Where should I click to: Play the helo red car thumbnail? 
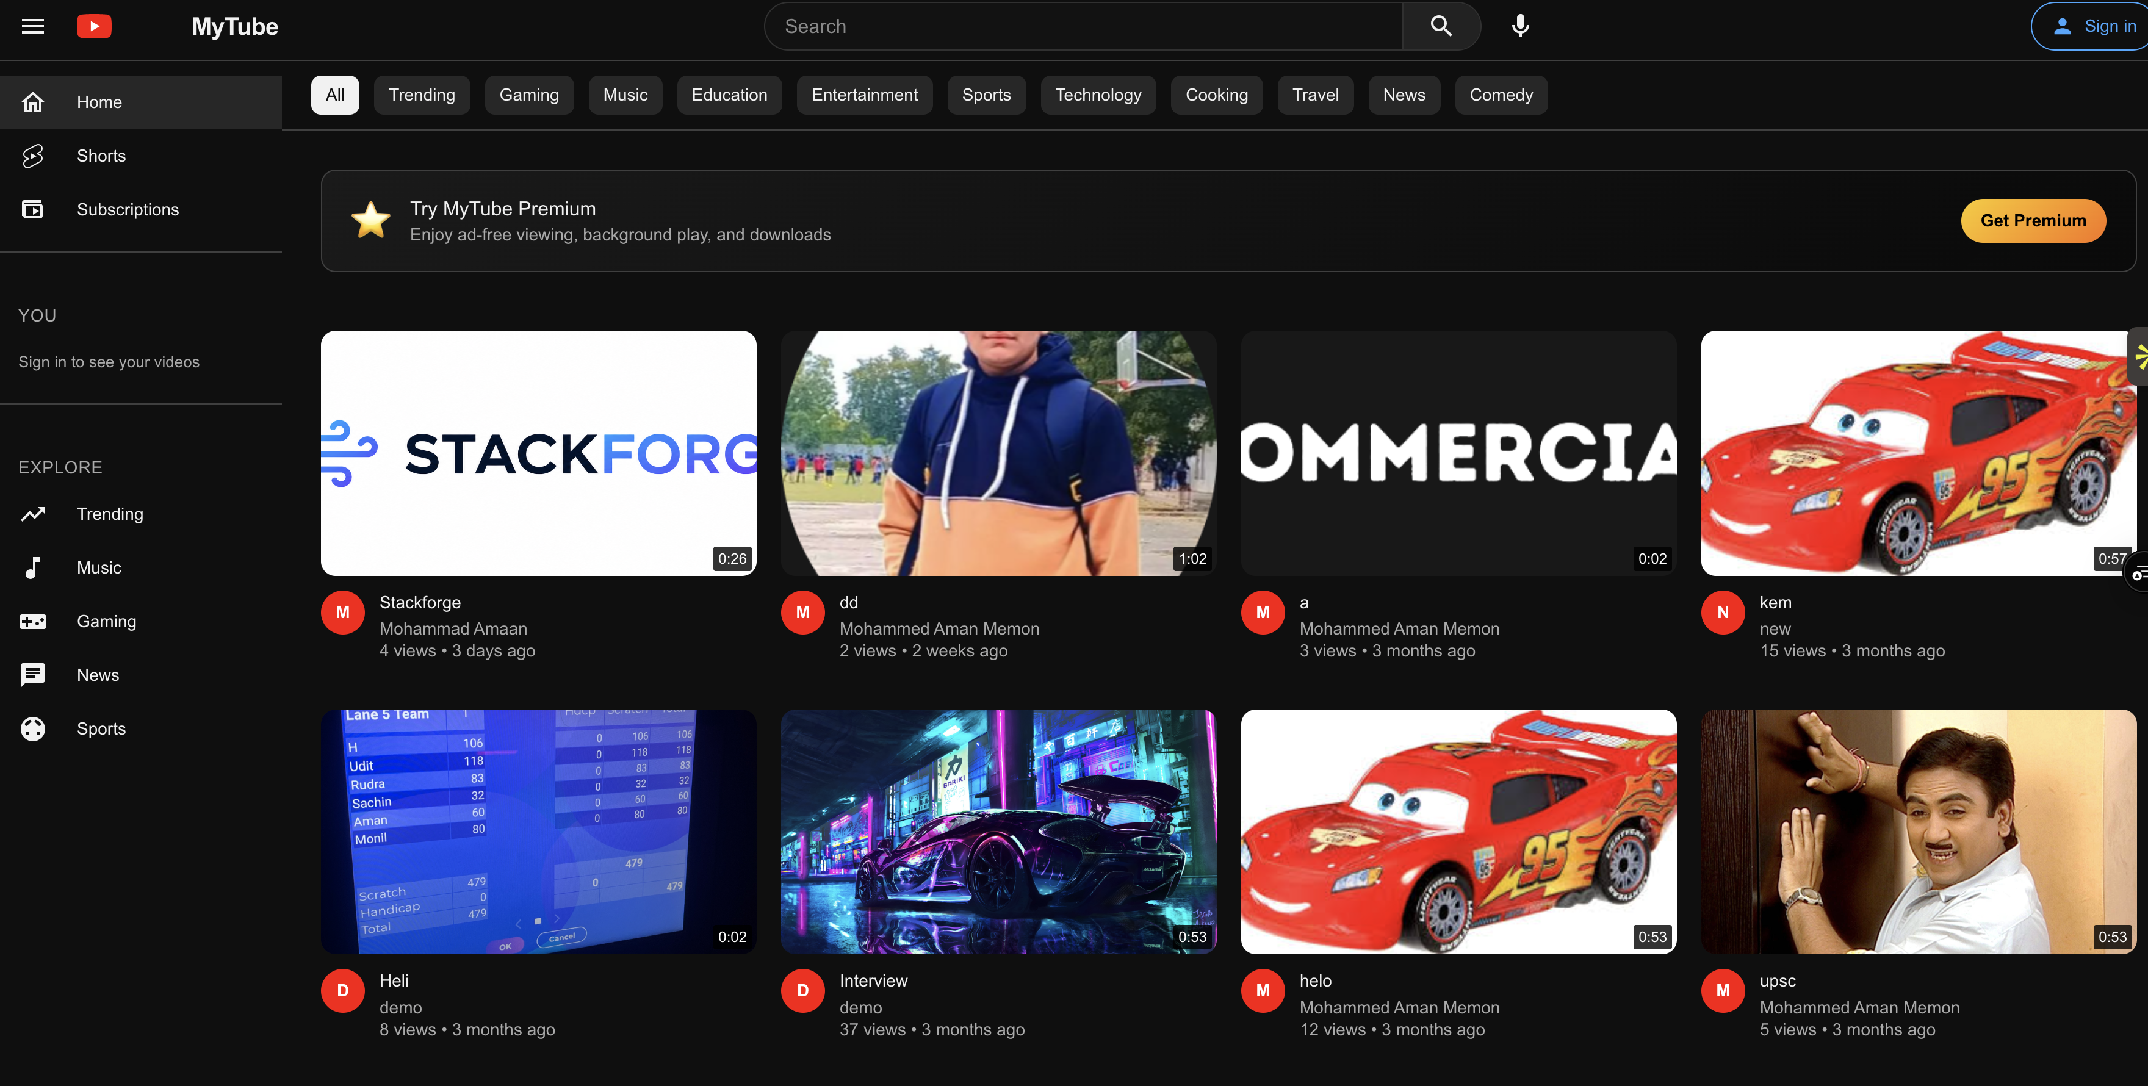coord(1458,832)
